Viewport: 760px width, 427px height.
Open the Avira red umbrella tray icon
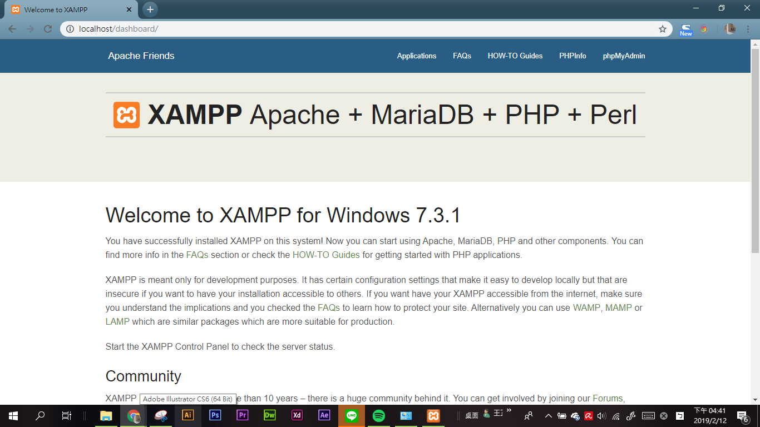point(589,416)
